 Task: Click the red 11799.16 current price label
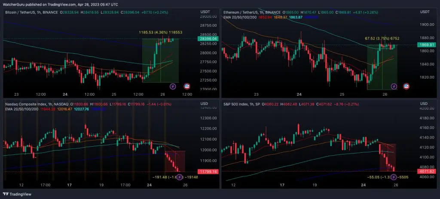(x=208, y=172)
